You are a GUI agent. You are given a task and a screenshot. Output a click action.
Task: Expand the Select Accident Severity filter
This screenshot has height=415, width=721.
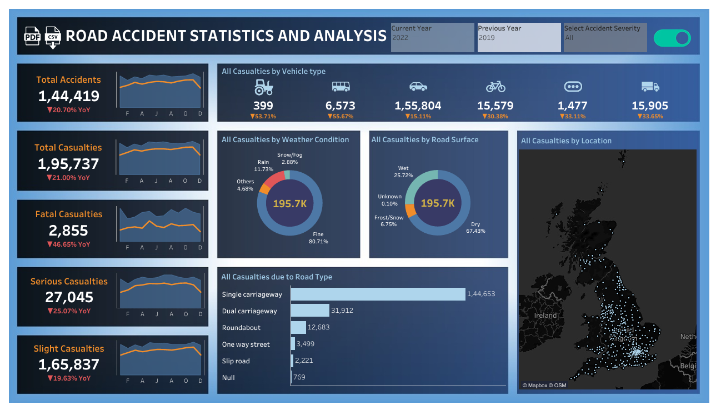[605, 38]
